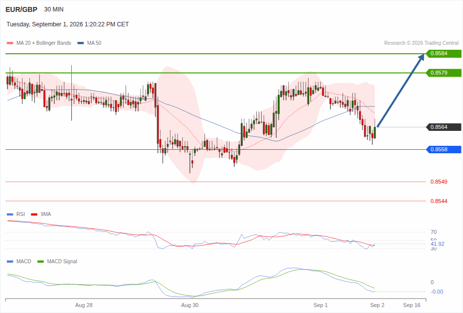Select the 0.8558 blue pivot price tag
This screenshot has height=313, width=463.
[x=444, y=149]
